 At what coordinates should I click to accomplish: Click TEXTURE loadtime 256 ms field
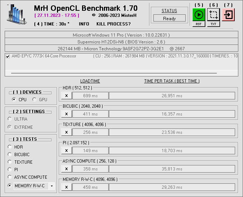[90, 132]
